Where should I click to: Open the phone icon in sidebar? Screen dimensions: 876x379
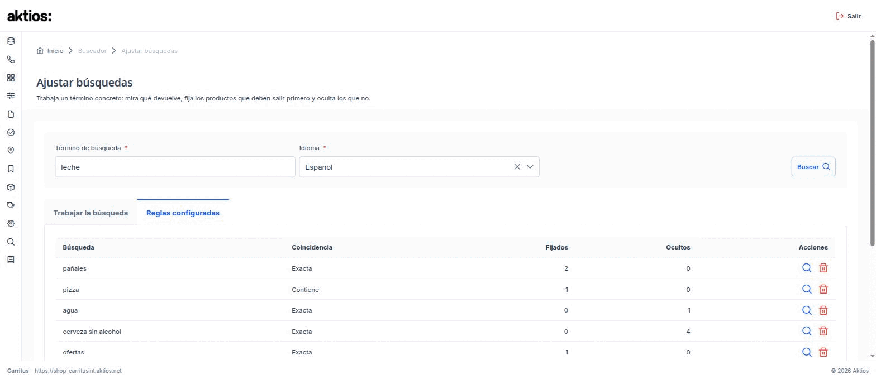(11, 60)
